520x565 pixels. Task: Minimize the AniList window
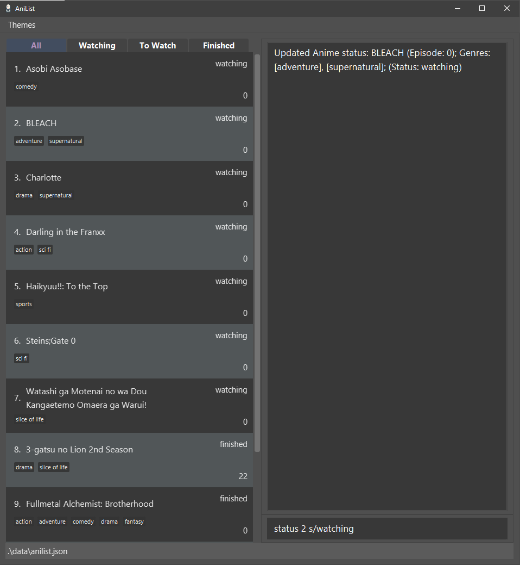[458, 8]
